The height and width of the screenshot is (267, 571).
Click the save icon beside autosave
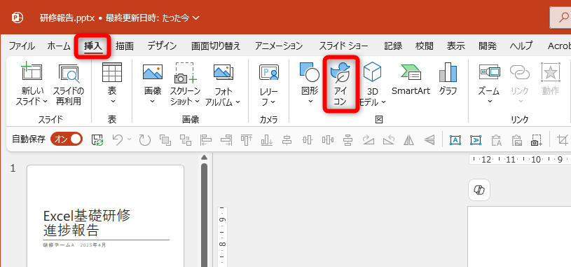click(97, 139)
